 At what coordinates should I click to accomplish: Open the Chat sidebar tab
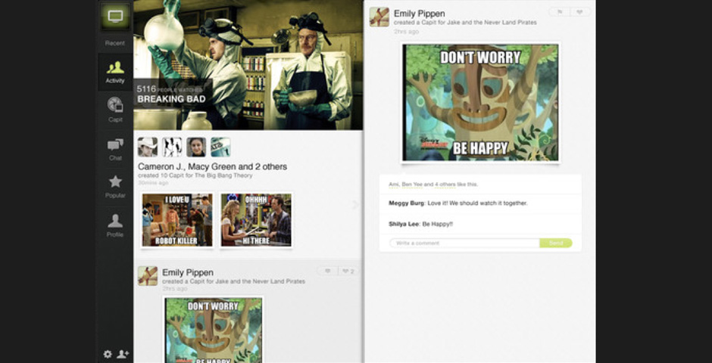[x=115, y=150]
